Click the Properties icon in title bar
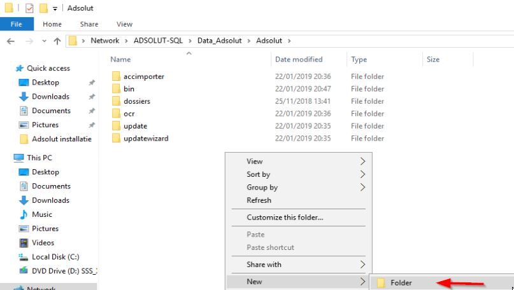The height and width of the screenshot is (290, 514). [29, 8]
